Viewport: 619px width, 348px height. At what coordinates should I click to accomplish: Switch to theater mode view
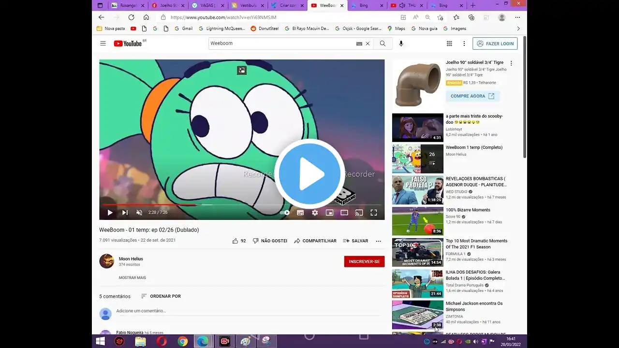click(x=344, y=213)
